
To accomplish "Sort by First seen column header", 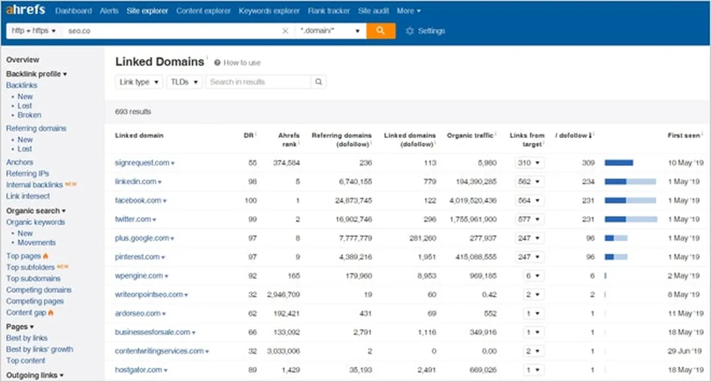I will pos(683,136).
